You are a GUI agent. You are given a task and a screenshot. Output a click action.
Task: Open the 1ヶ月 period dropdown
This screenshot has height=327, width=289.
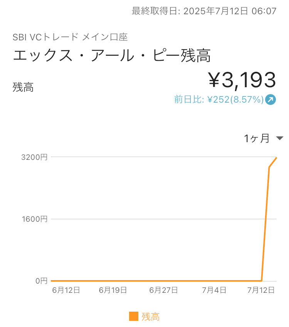click(x=264, y=138)
